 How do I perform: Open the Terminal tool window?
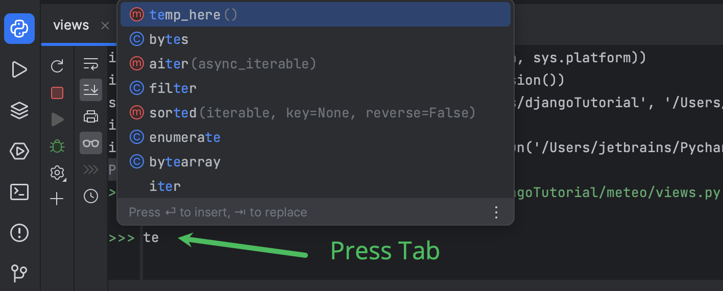pyautogui.click(x=19, y=192)
